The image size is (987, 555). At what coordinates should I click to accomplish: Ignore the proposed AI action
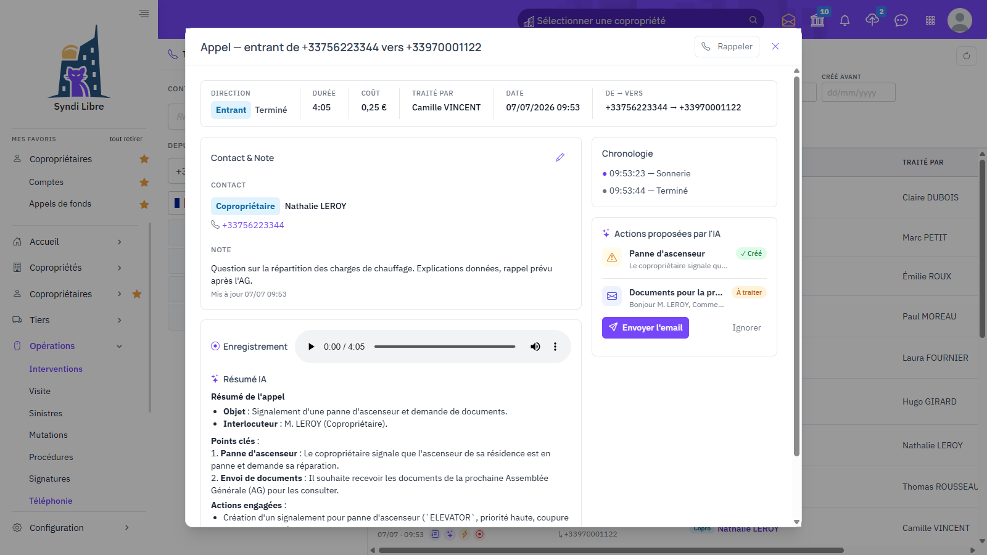pyautogui.click(x=746, y=327)
